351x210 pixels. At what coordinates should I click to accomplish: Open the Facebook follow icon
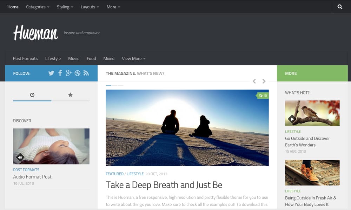coord(60,73)
